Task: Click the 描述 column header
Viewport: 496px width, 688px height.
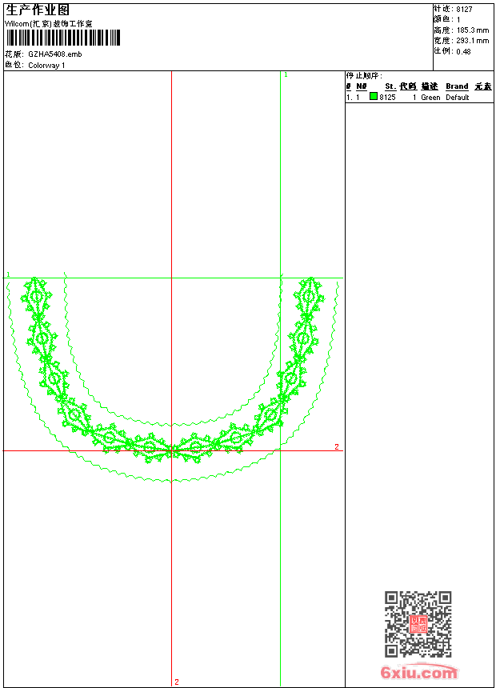Action: 430,86
